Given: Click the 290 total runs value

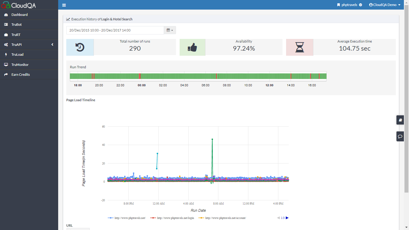Looking at the screenshot, I should 135,48.
